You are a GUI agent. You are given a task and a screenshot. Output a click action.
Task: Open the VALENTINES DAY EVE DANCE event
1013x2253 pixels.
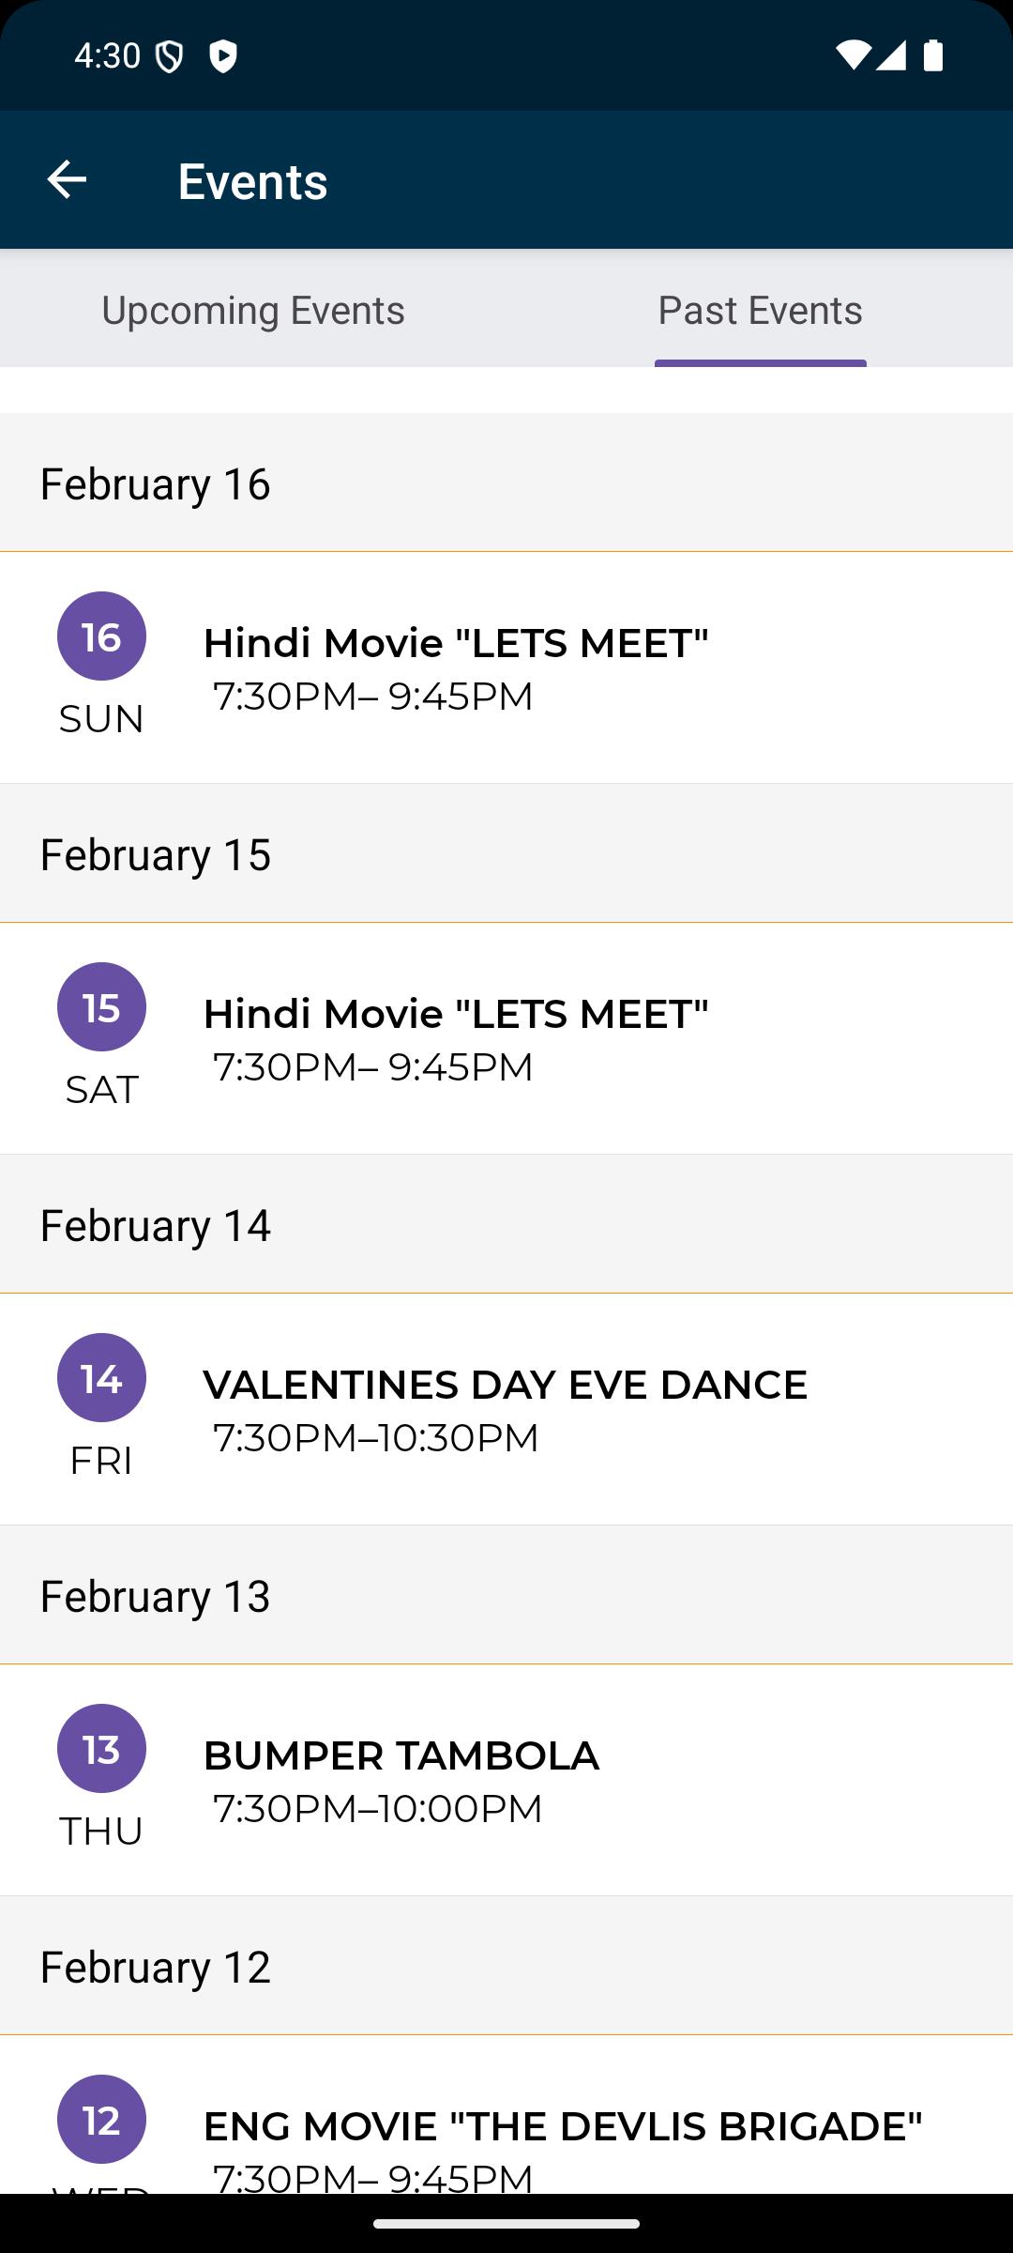coord(506,1409)
